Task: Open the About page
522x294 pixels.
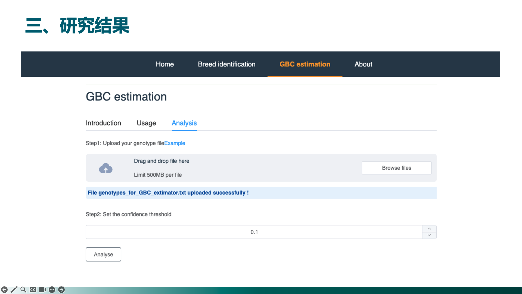Action: [363, 64]
